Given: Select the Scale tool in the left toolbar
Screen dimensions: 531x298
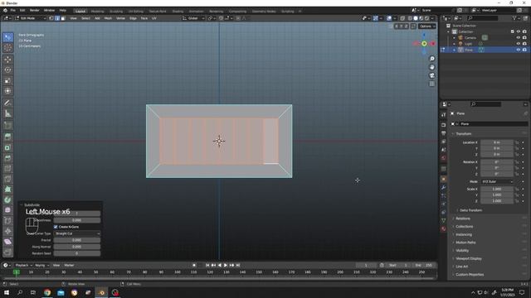Looking at the screenshot, I should pyautogui.click(x=7, y=80).
